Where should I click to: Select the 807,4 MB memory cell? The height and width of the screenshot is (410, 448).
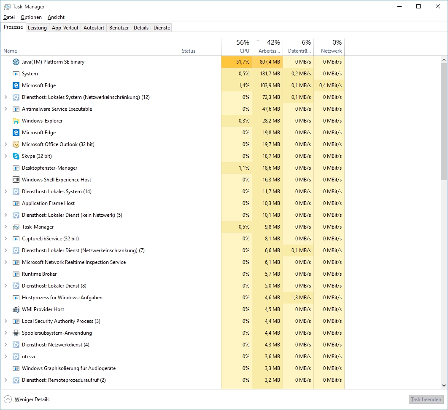click(267, 62)
